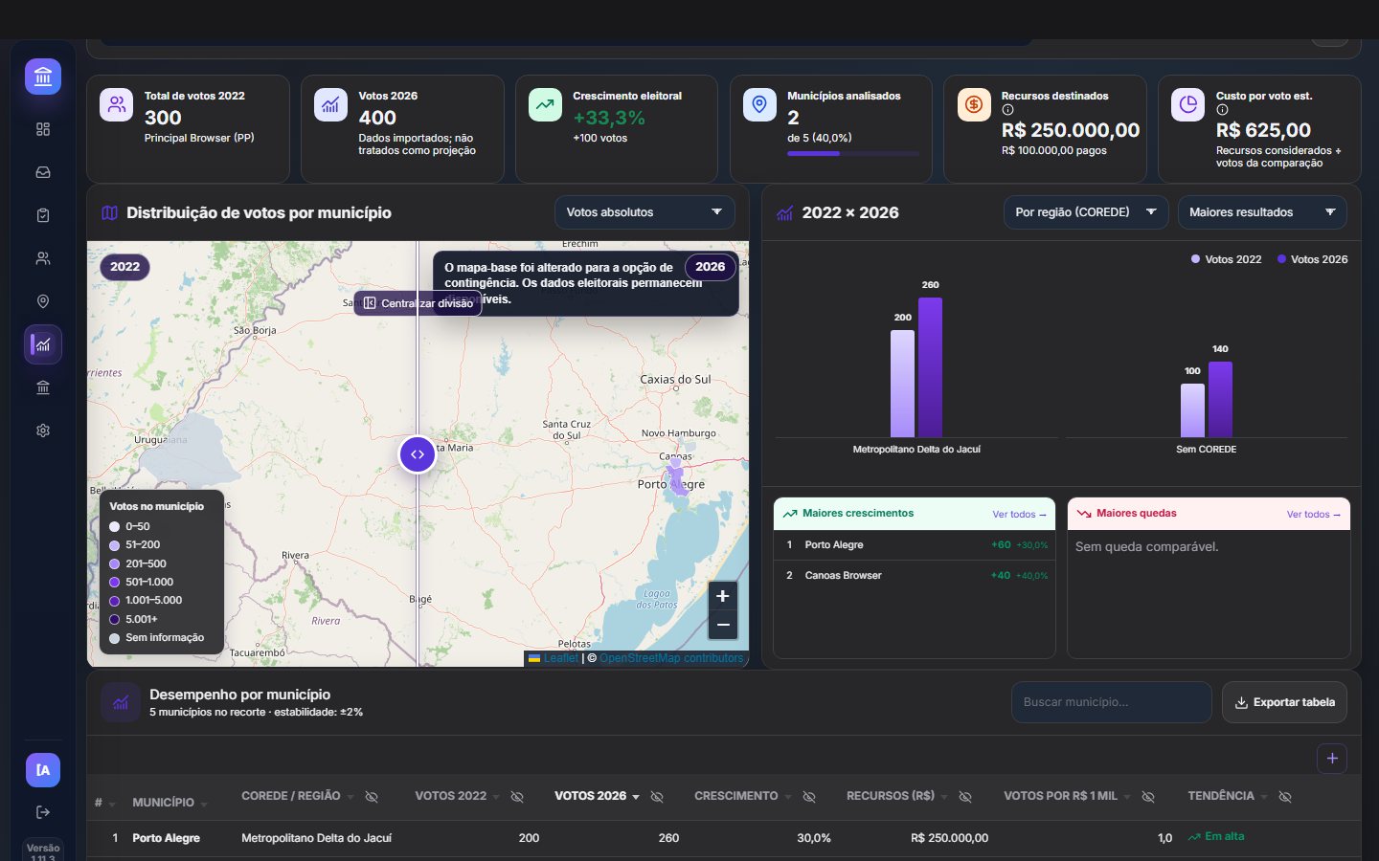The image size is (1379, 861).
Task: Hide the TENDÊNCIA column
Action: coord(1285,797)
